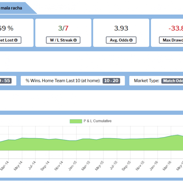Click the 10 - 20 filter badge
This screenshot has height=183, width=183.
pyautogui.click(x=111, y=81)
